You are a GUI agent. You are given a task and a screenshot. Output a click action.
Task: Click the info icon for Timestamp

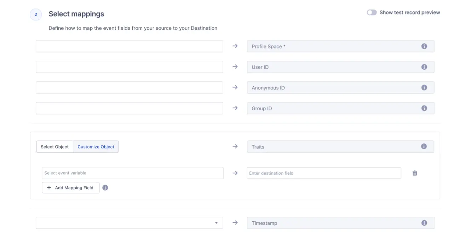tap(424, 223)
